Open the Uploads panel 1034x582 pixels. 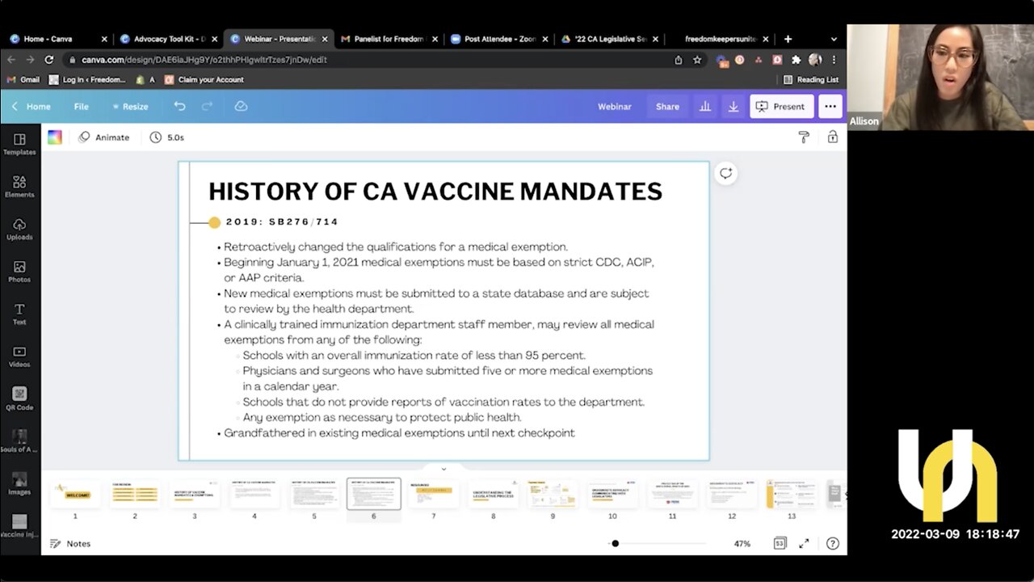pos(19,229)
